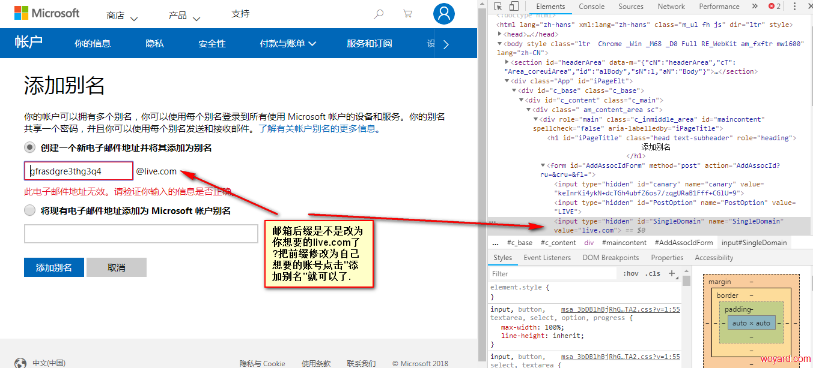Go to 你的信息 account page
The width and height of the screenshot is (813, 368).
(x=93, y=43)
